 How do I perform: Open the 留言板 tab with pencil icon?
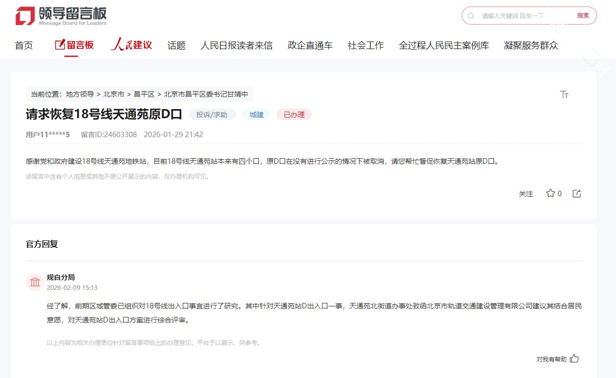(74, 46)
